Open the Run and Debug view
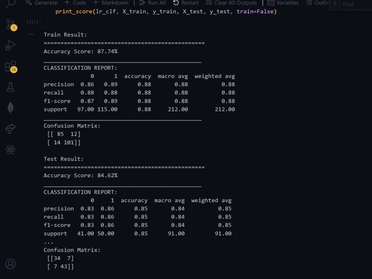This screenshot has width=372, height=279. pyautogui.click(x=10, y=45)
